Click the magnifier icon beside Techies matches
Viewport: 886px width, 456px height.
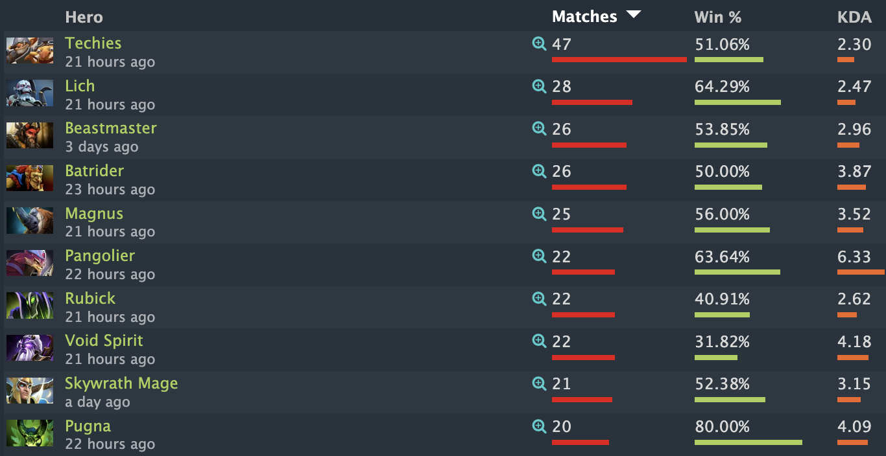[539, 44]
